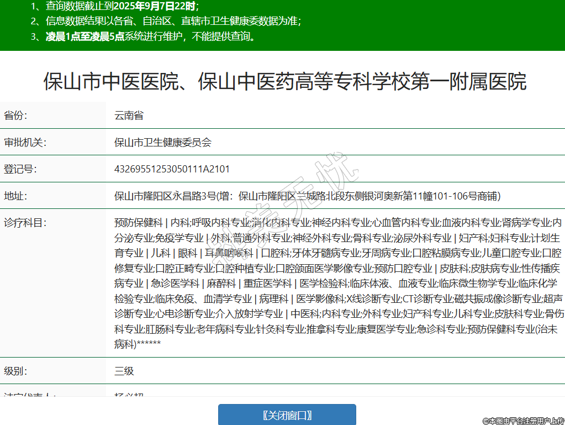Click the 诊疗科目 field label
This screenshot has width=565, height=425.
click(25, 223)
